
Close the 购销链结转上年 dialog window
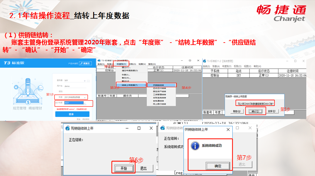[151, 128]
